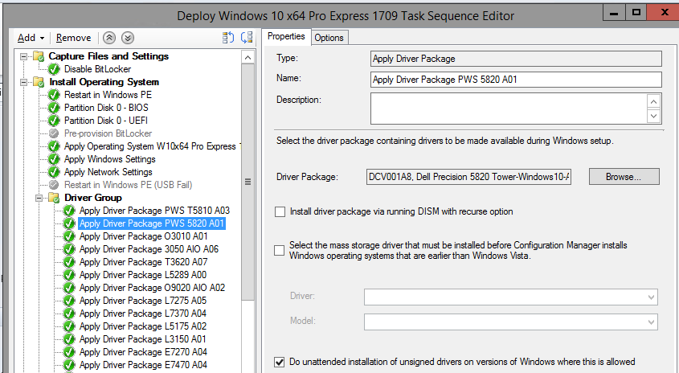Viewport: 679px width, 373px height.
Task: Enable install driver package via DISM checkbox
Action: pos(280,212)
